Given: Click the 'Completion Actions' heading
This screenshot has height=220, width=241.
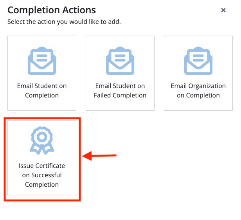Looking at the screenshot, I should click(x=52, y=10).
